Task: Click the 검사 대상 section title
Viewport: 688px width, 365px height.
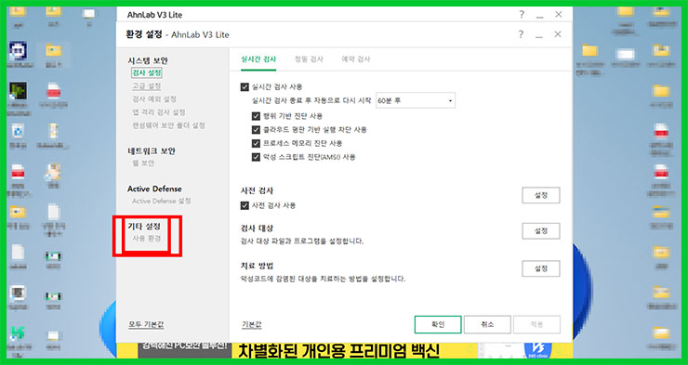Action: point(258,228)
